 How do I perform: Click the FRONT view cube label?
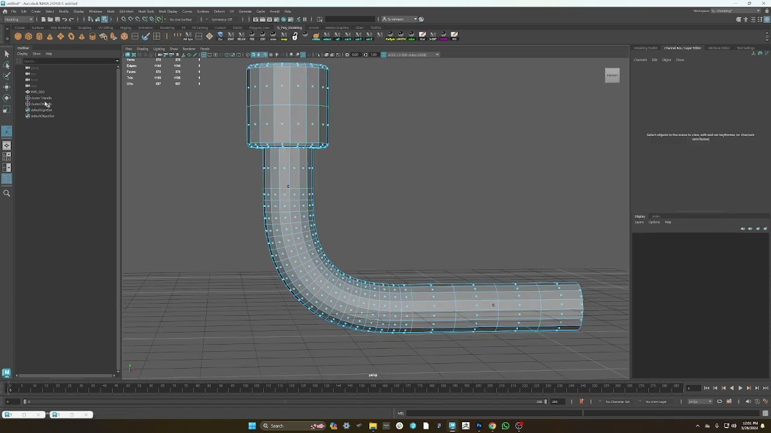[x=612, y=75]
